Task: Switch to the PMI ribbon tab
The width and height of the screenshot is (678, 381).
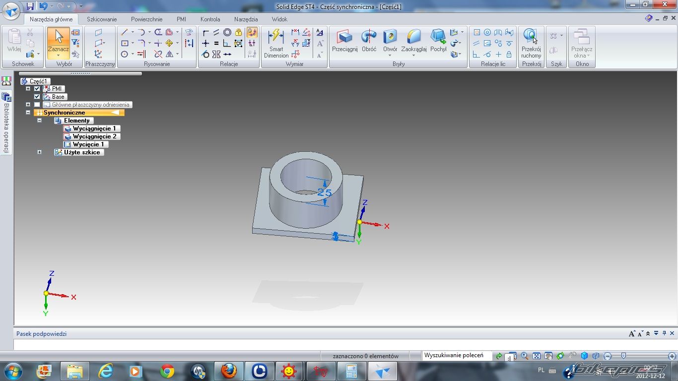Action: 181,19
